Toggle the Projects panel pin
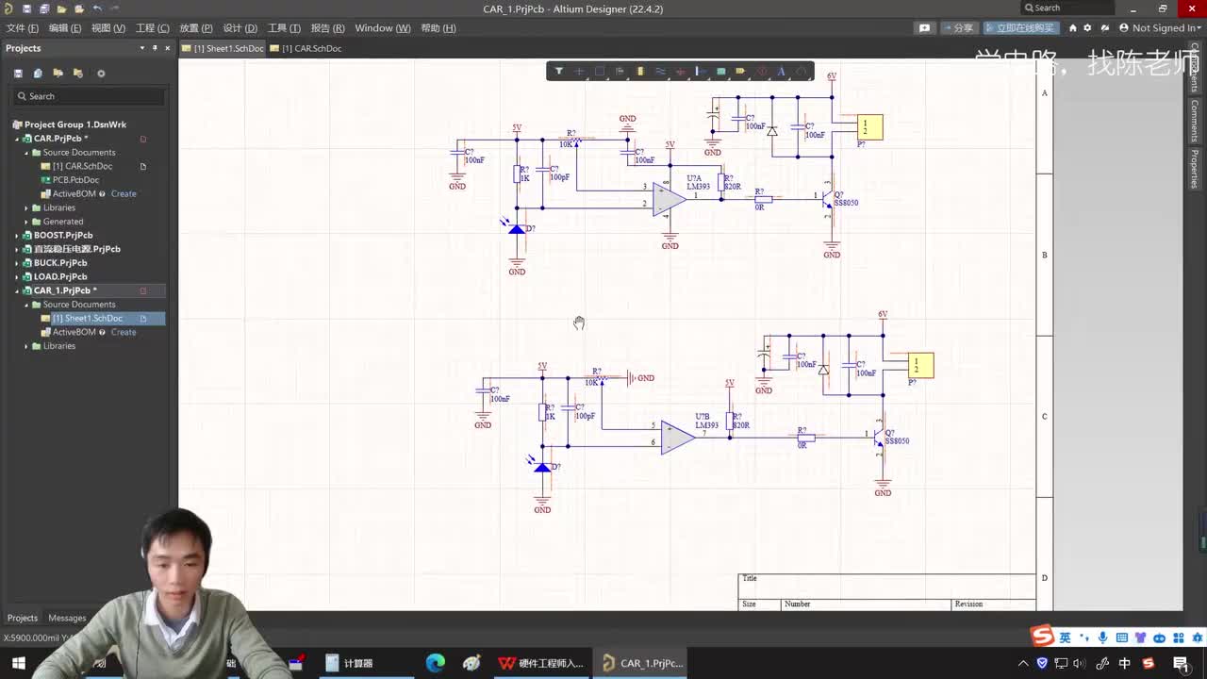Viewport: 1207px width, 679px height. pos(156,48)
